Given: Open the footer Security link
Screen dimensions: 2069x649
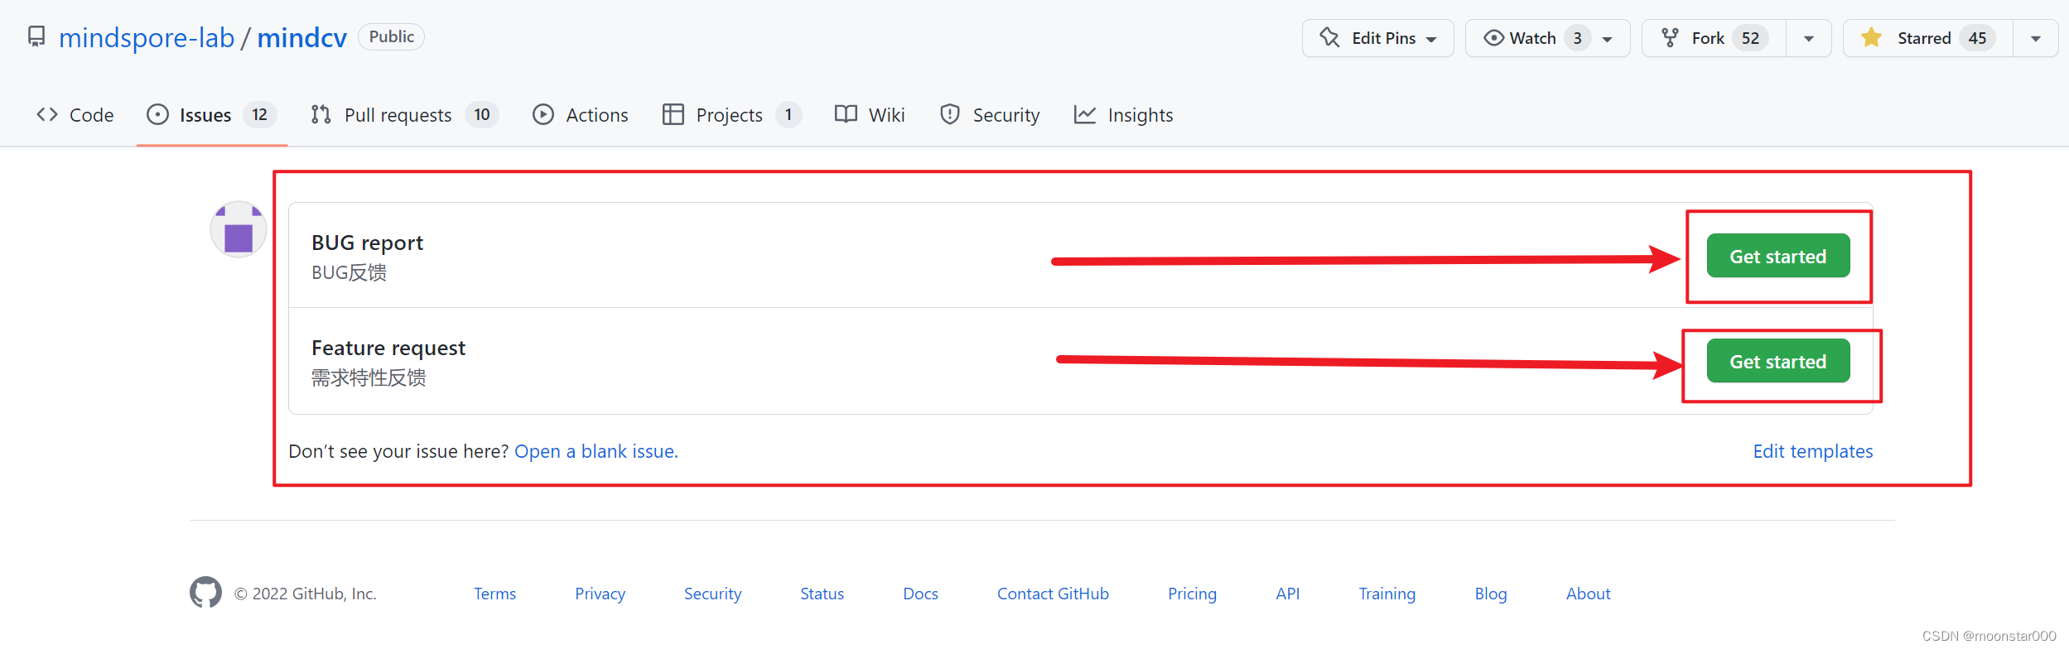Looking at the screenshot, I should [713, 594].
